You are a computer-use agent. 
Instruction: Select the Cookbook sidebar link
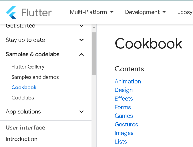(x=24, y=87)
